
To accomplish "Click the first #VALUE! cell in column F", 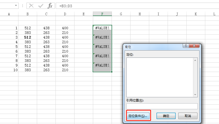I will (x=102, y=28).
